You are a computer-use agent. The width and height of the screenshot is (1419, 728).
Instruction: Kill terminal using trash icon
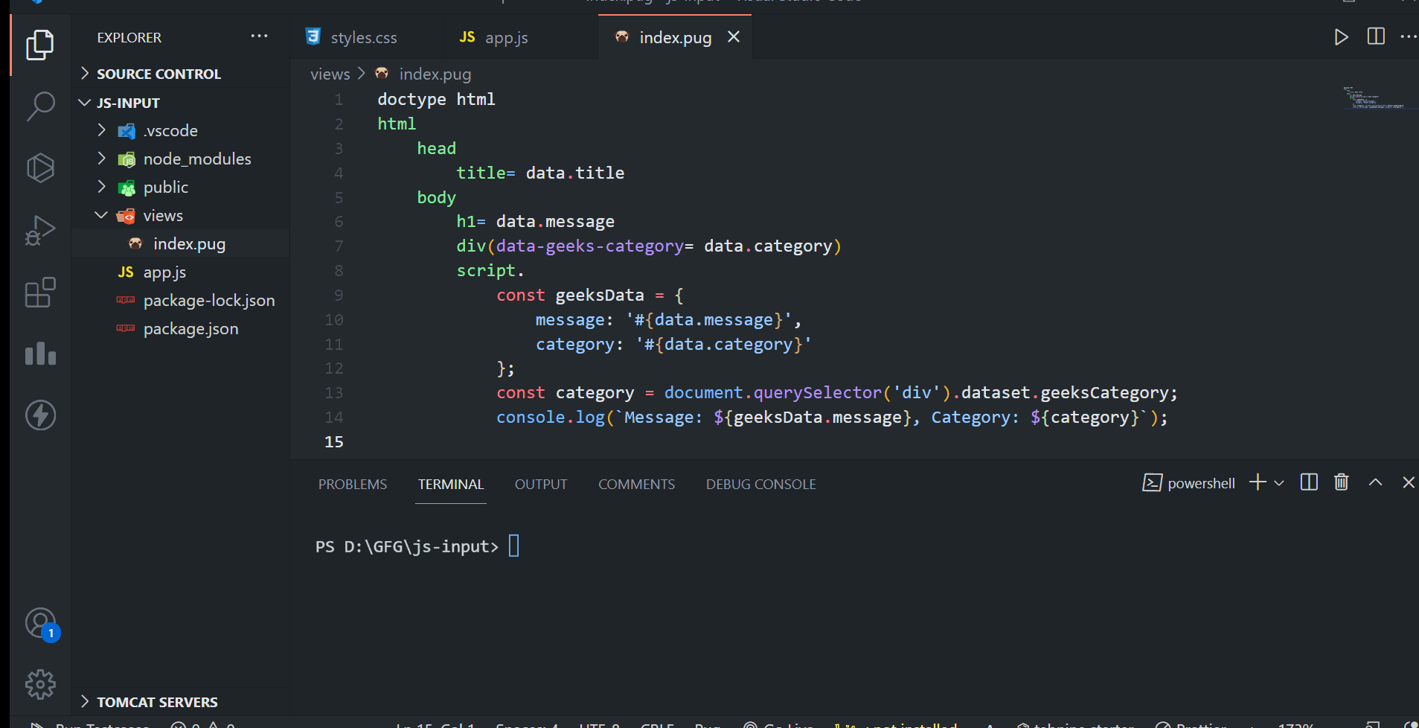1341,482
